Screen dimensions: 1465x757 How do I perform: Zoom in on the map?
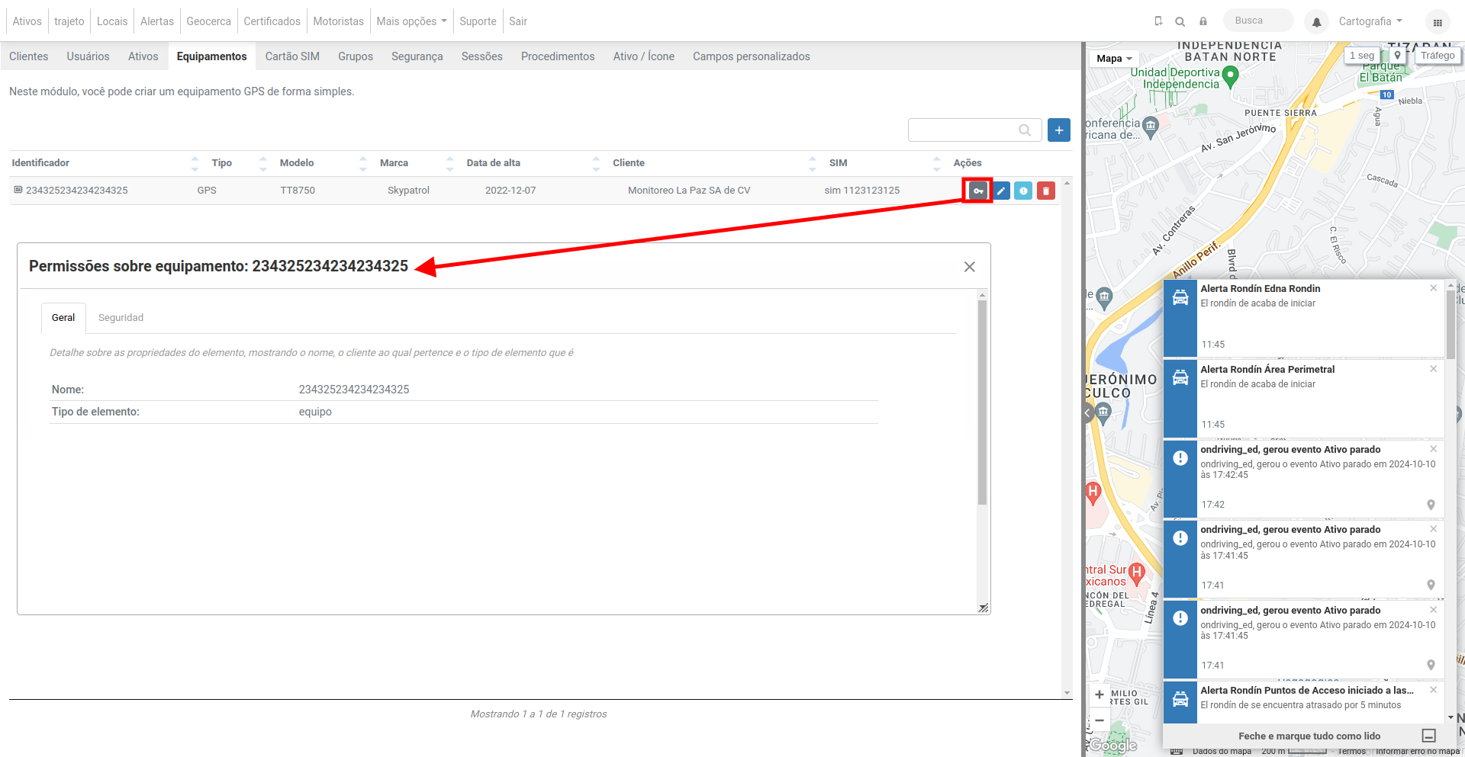coord(1099,694)
